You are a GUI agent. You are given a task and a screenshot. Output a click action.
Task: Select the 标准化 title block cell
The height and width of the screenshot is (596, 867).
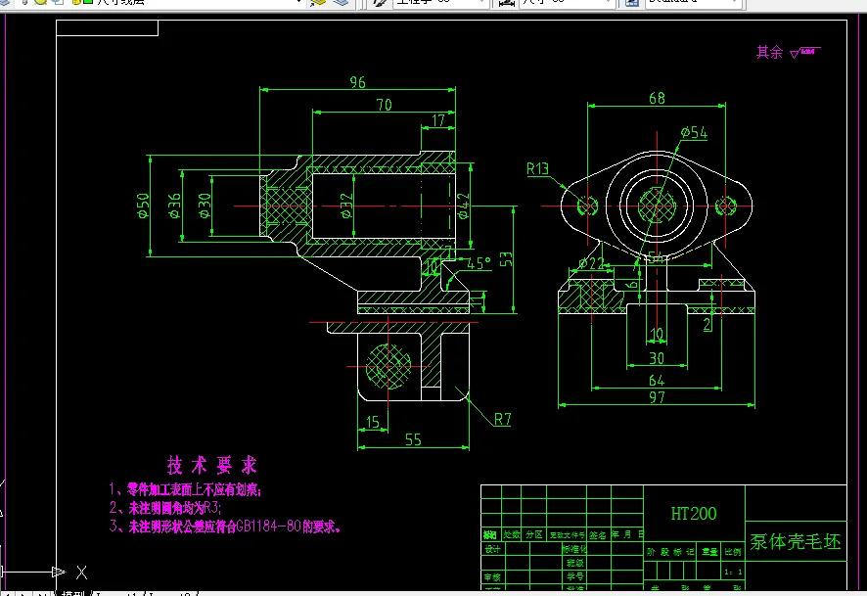coord(574,549)
